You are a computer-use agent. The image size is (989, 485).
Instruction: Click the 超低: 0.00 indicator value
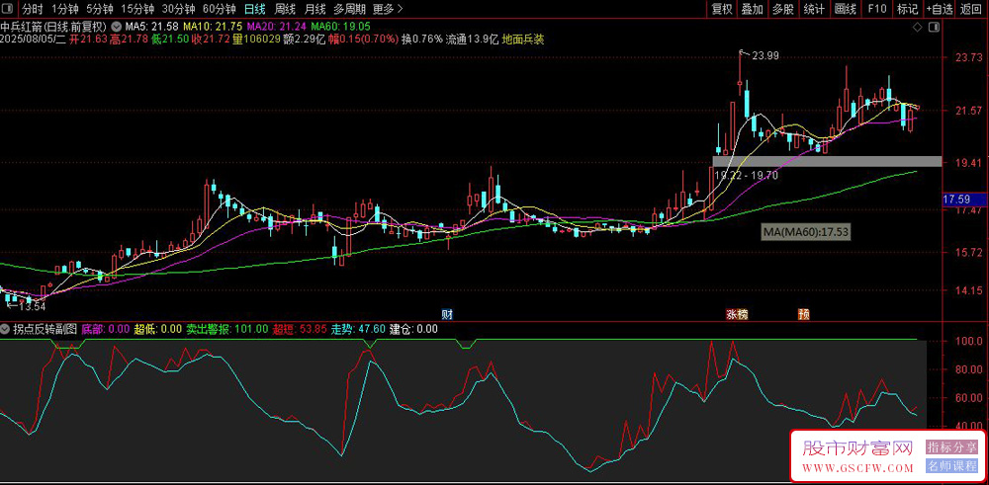click(x=157, y=329)
